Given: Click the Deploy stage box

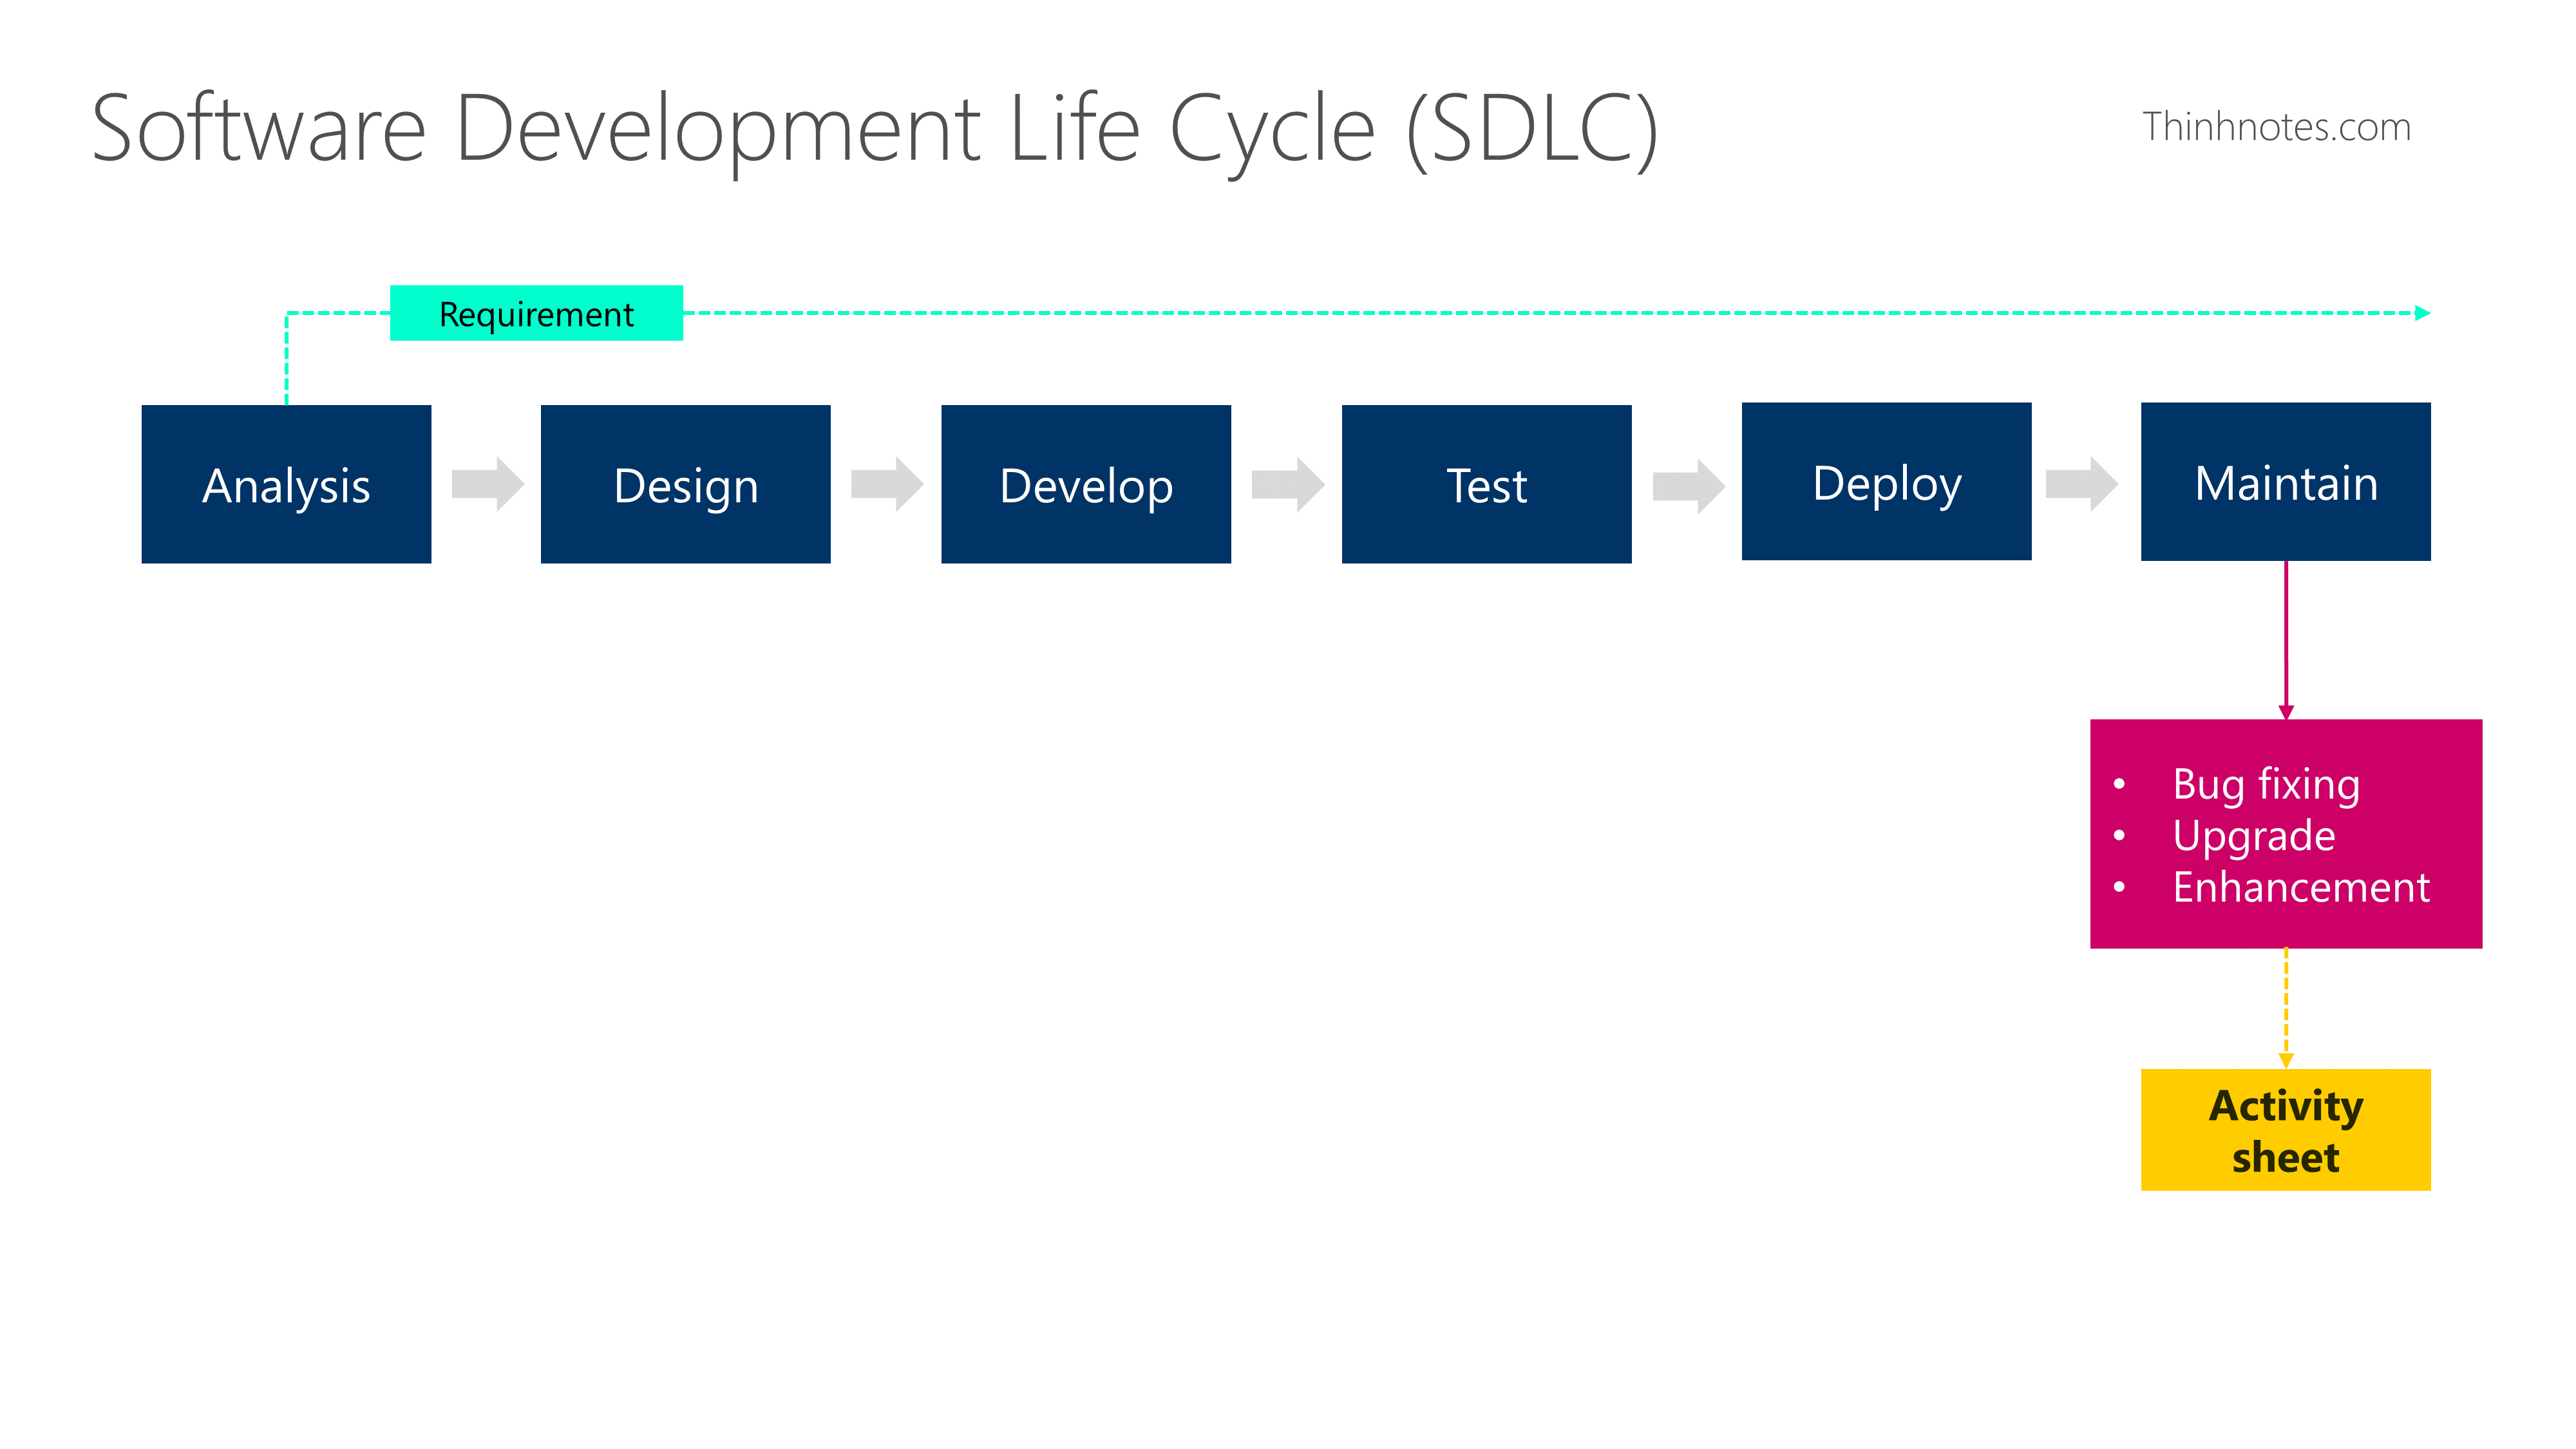Looking at the screenshot, I should click(1886, 482).
